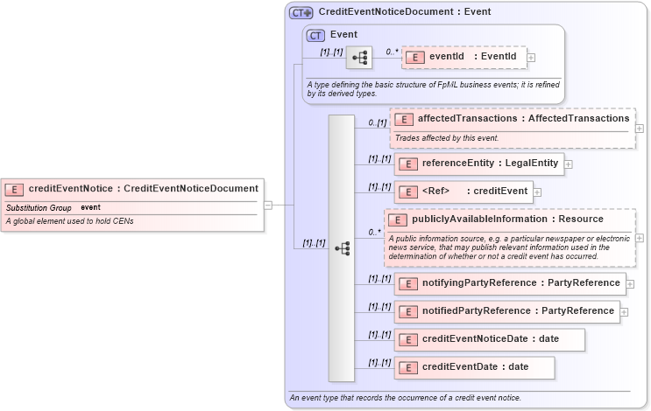Click cardinality [1]..[1] before referenceEntity
The width and height of the screenshot is (651, 411).
[380, 159]
